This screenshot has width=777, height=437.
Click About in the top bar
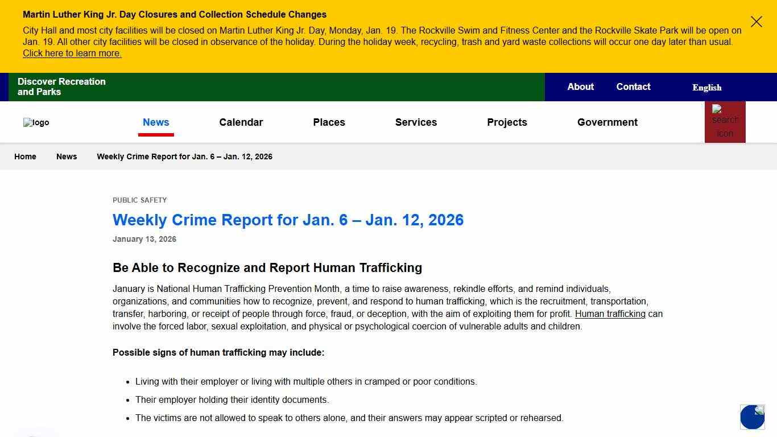tap(580, 86)
